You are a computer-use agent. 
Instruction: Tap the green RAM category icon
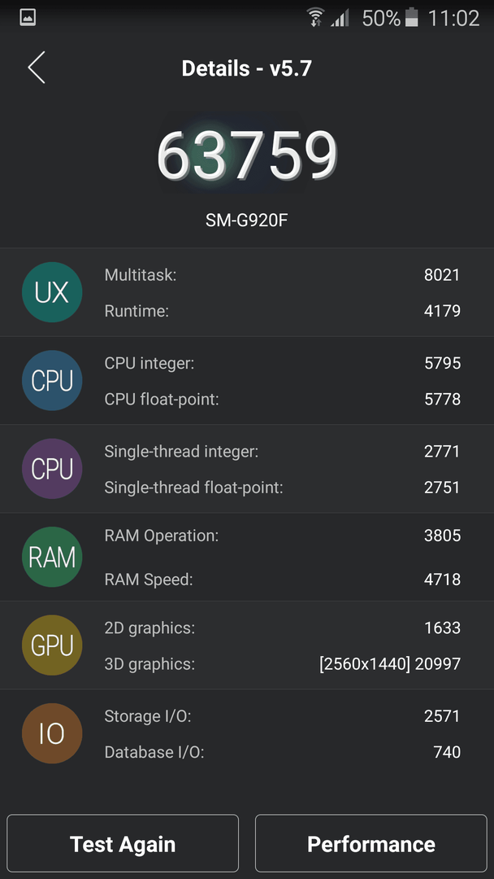point(52,557)
